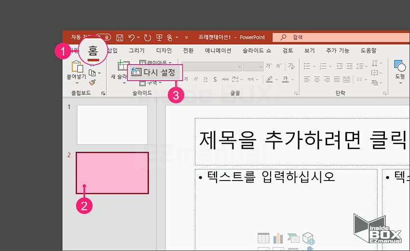Open the character spacing dropdown
This screenshot has width=410, height=251.
(x=237, y=79)
